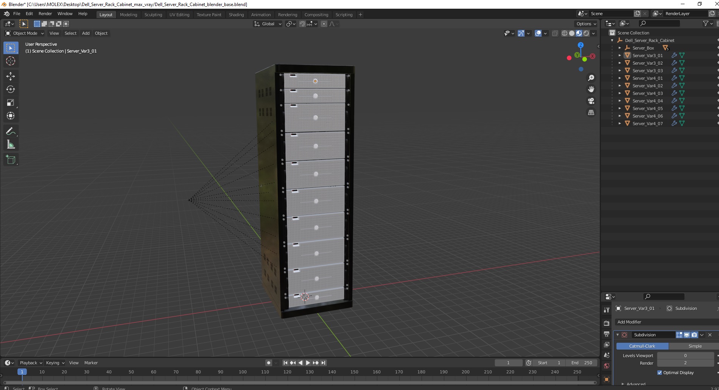Open the Add menu in viewport header
719x390 pixels.
[x=86, y=33]
